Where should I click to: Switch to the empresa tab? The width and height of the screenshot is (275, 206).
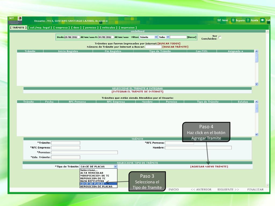pos(61,28)
